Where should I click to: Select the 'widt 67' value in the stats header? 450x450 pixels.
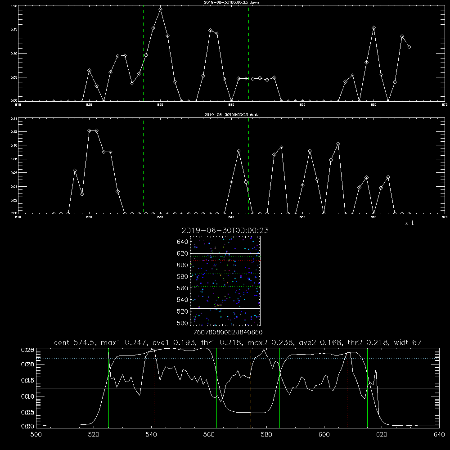(x=408, y=342)
